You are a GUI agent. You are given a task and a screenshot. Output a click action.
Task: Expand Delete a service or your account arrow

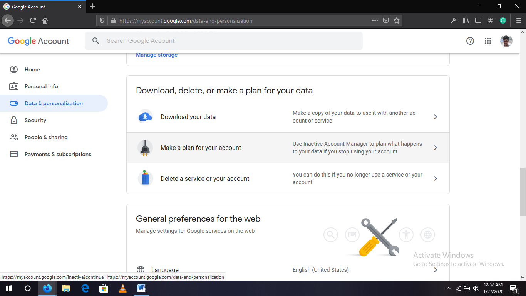[x=436, y=178]
